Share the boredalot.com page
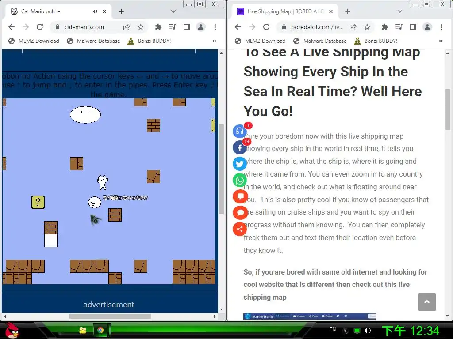The image size is (453, 339). tap(353, 27)
